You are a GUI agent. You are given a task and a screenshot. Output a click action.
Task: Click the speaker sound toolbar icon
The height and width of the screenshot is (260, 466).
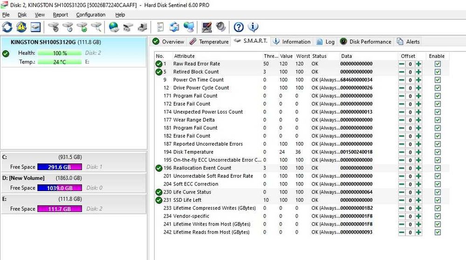click(221, 27)
